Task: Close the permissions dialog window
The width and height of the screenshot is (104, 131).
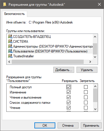Action: tap(99, 4)
